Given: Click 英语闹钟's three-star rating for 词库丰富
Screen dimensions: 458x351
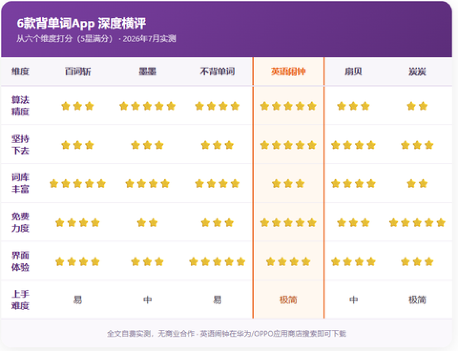Looking at the screenshot, I should pyautogui.click(x=288, y=184).
